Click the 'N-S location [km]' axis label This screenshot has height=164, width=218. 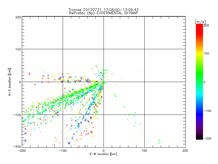[x=10, y=82]
